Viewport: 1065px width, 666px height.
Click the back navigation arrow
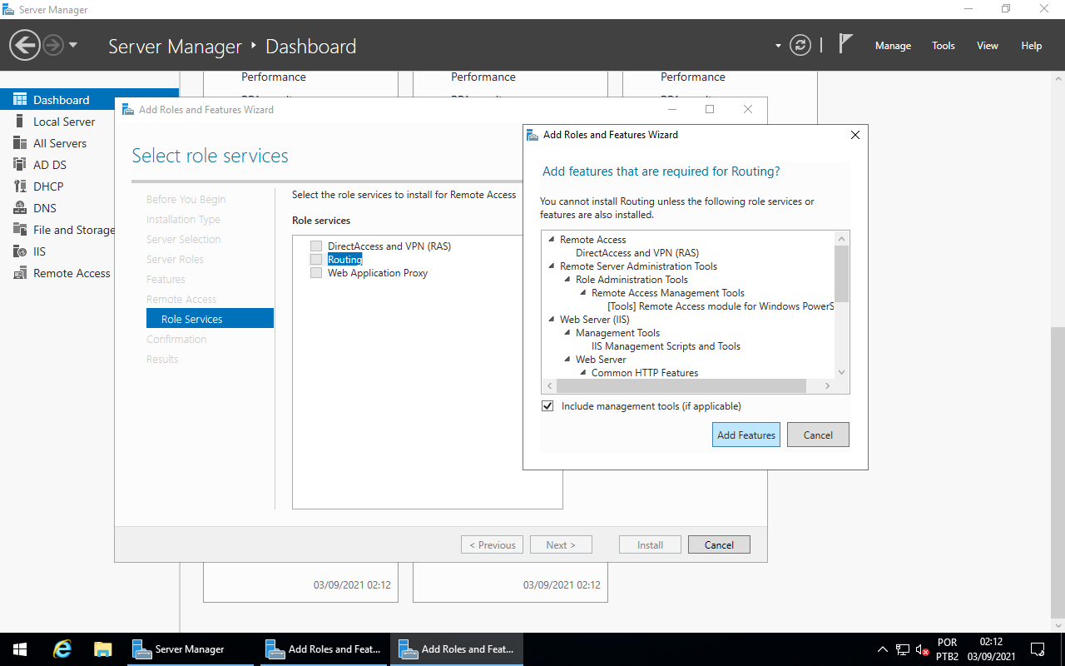pos(25,46)
